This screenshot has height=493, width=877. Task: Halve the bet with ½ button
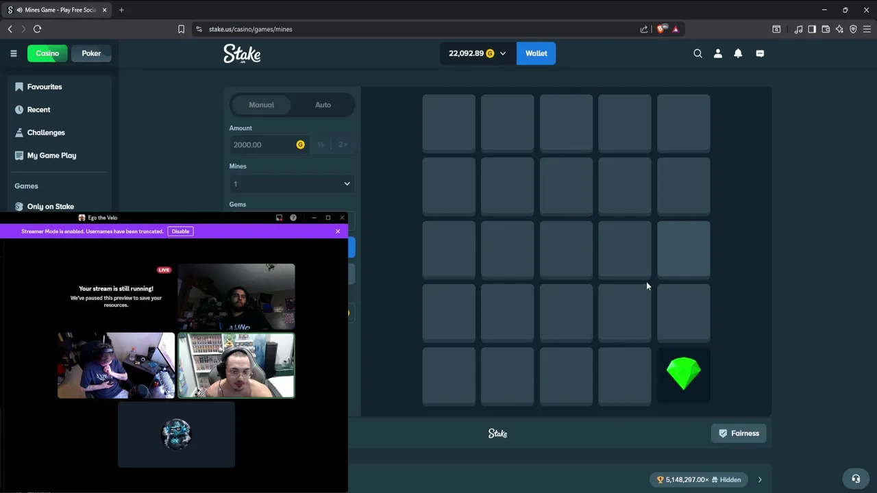[x=321, y=144]
